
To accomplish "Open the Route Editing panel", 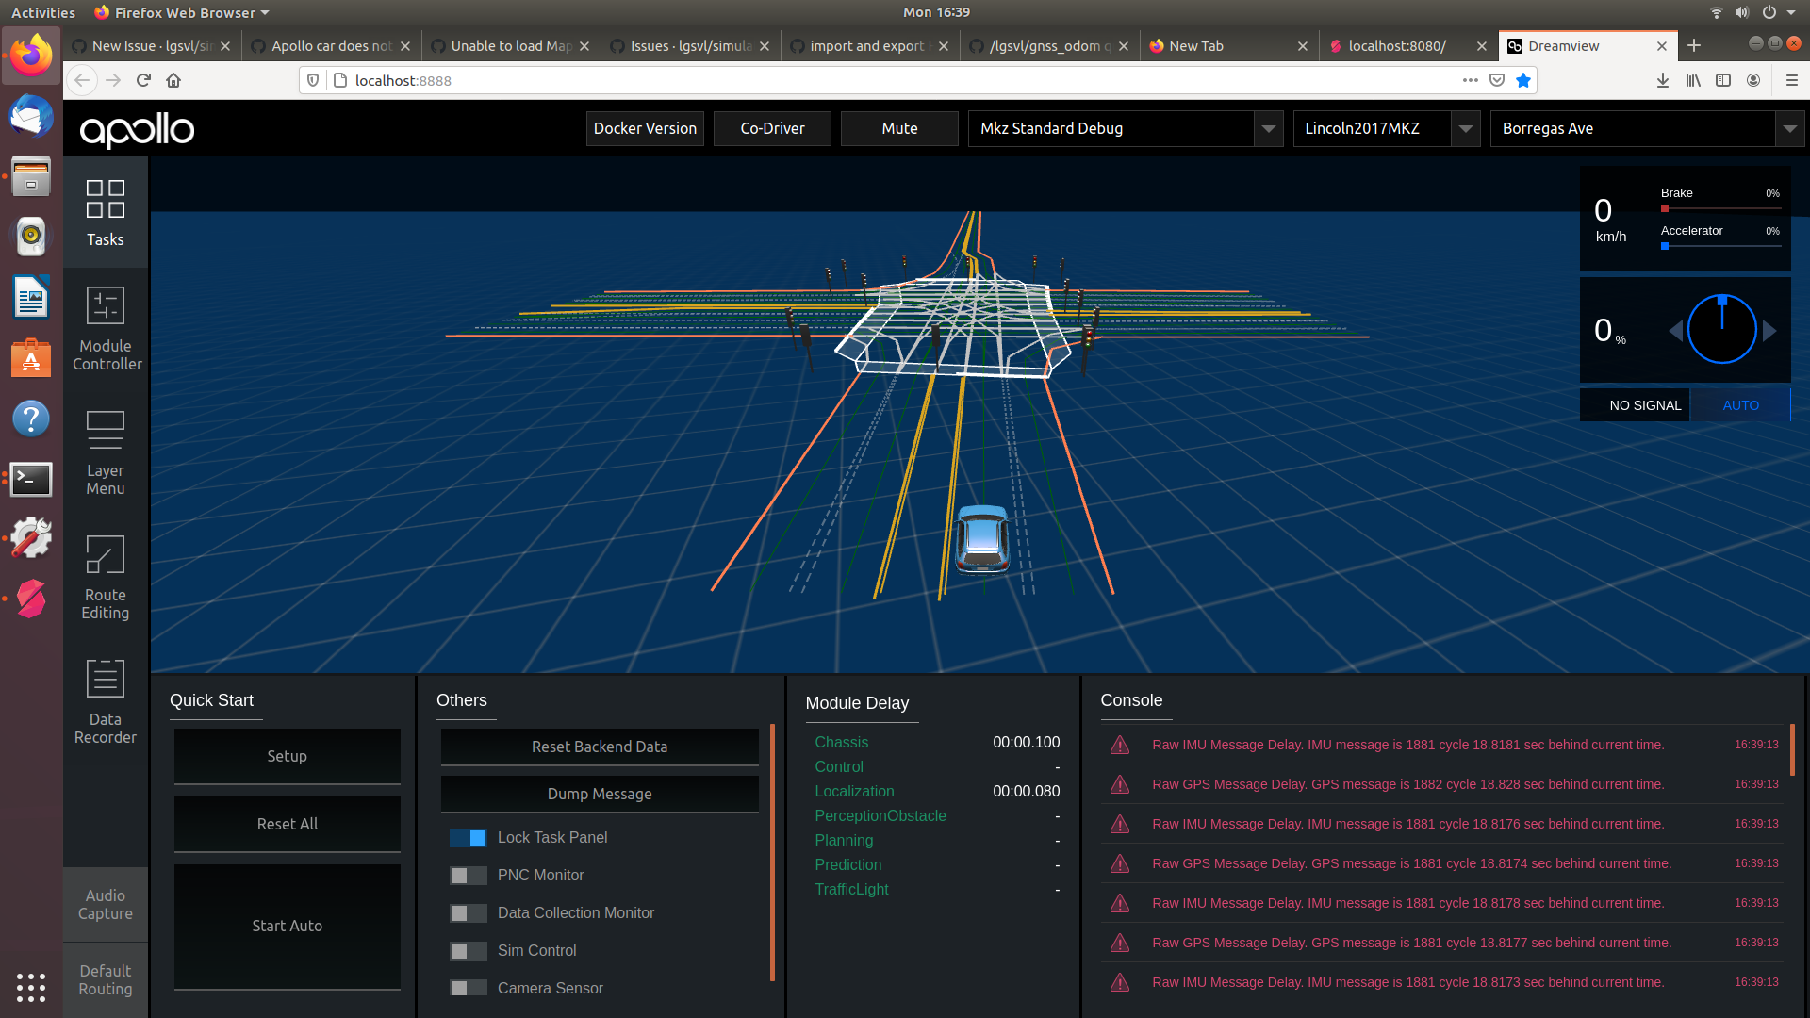I will coord(106,577).
